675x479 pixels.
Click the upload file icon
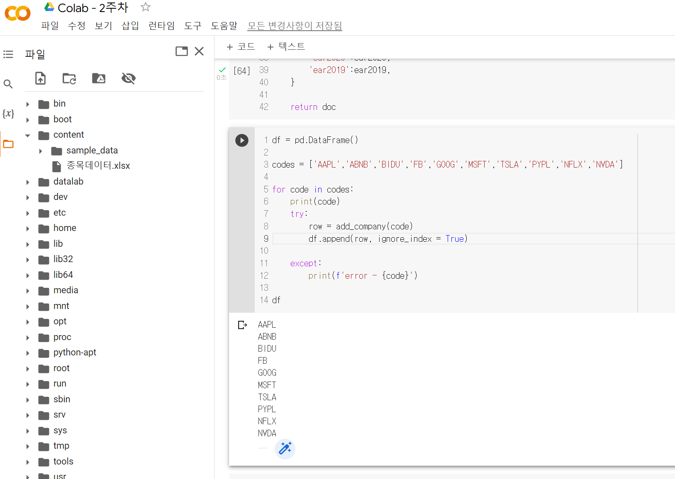(x=40, y=78)
